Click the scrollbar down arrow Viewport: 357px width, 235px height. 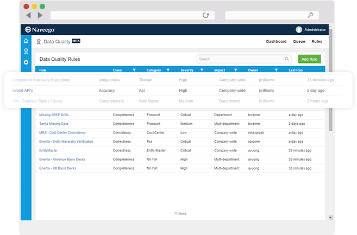(330, 218)
